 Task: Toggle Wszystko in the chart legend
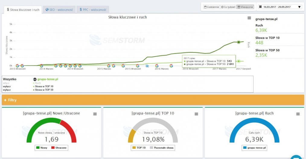[x=10, y=79]
